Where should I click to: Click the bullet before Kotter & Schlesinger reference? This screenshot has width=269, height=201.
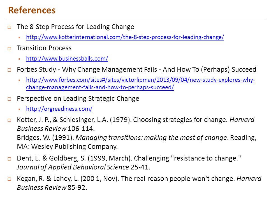(9, 120)
